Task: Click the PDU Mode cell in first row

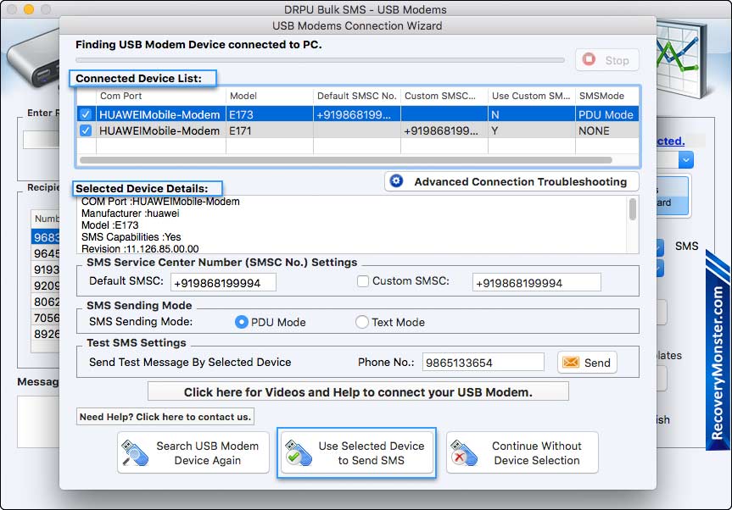Action: [x=606, y=114]
